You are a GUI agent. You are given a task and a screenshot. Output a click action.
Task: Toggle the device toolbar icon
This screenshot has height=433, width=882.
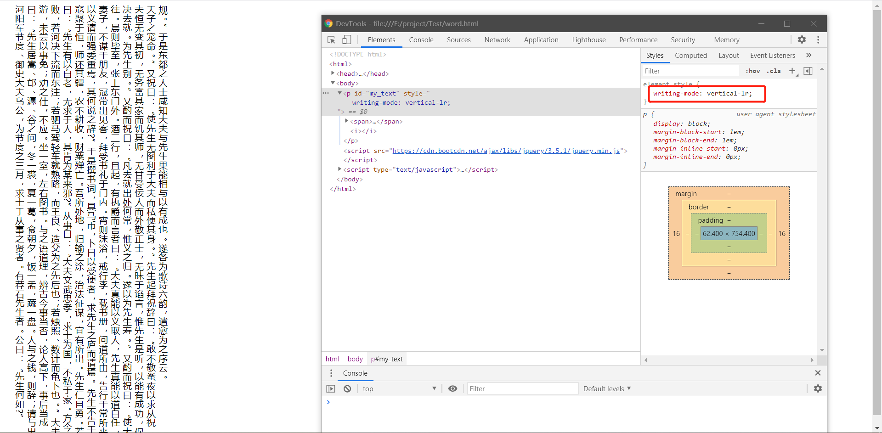347,40
